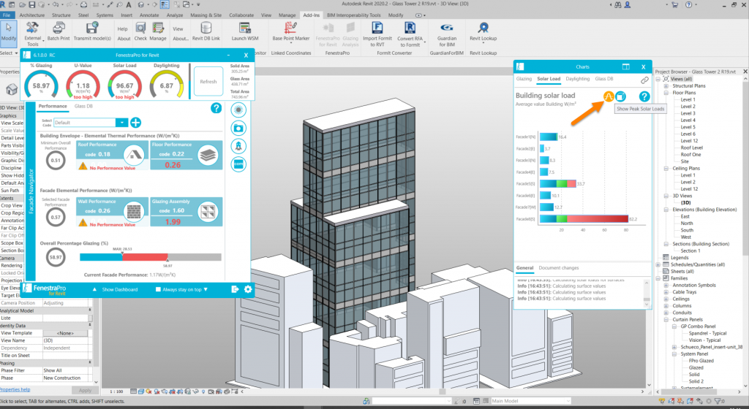
Task: Open the Revit DB Link tool
Action: (x=206, y=31)
